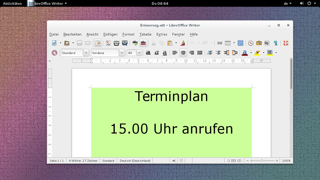This screenshot has height=180, width=320.
Task: Toggle automatic spell checking
Action: (x=143, y=43)
